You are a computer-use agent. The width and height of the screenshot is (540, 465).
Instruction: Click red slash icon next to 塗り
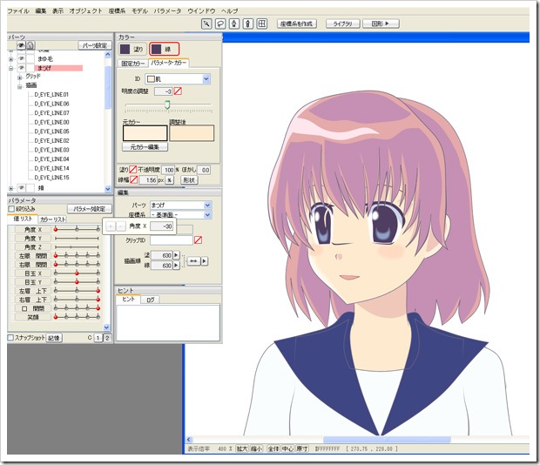132,170
